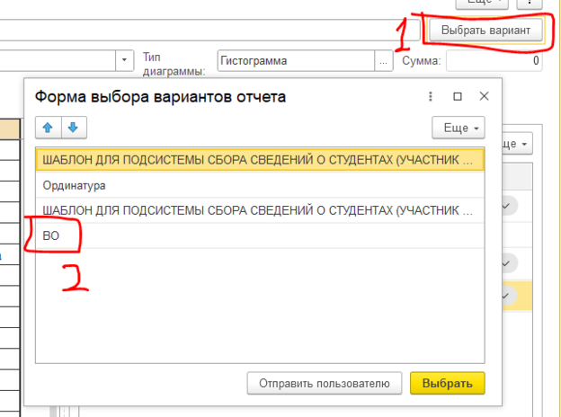Maximize the report variants dialog
561x417 pixels.
458,96
